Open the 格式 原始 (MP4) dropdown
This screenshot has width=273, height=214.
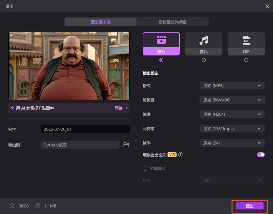tap(232, 85)
